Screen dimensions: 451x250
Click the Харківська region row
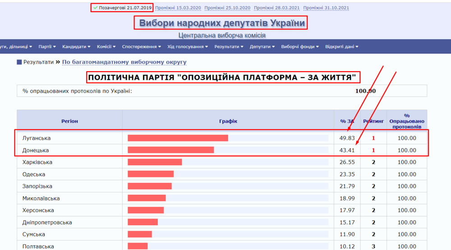222,162
